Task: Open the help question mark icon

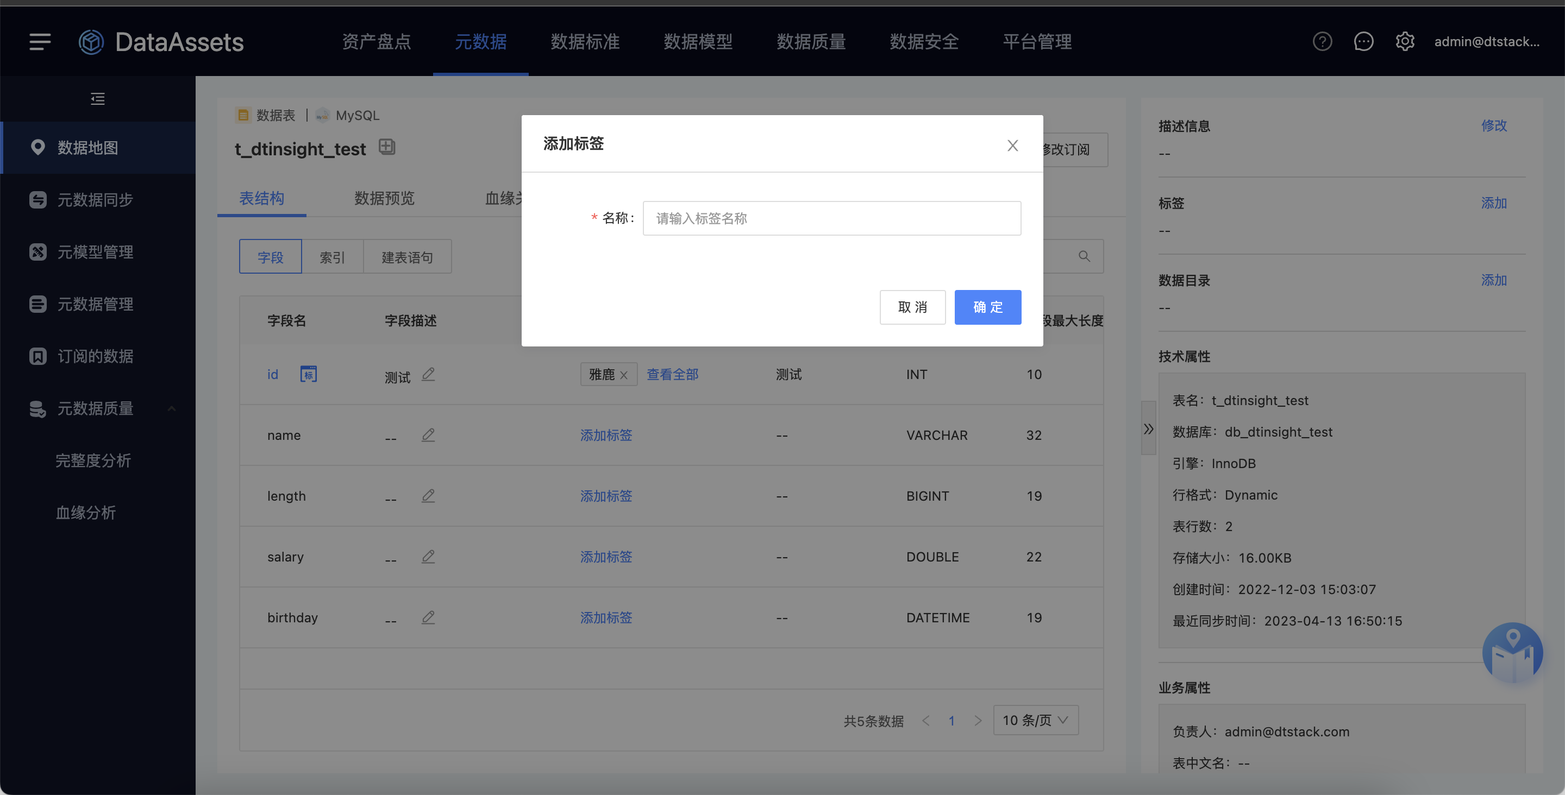Action: (1322, 41)
